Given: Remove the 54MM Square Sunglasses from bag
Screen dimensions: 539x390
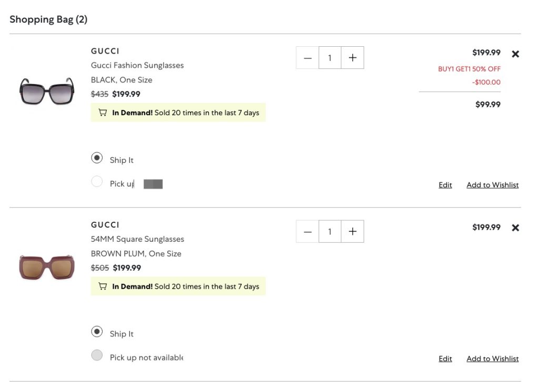Looking at the screenshot, I should (515, 228).
